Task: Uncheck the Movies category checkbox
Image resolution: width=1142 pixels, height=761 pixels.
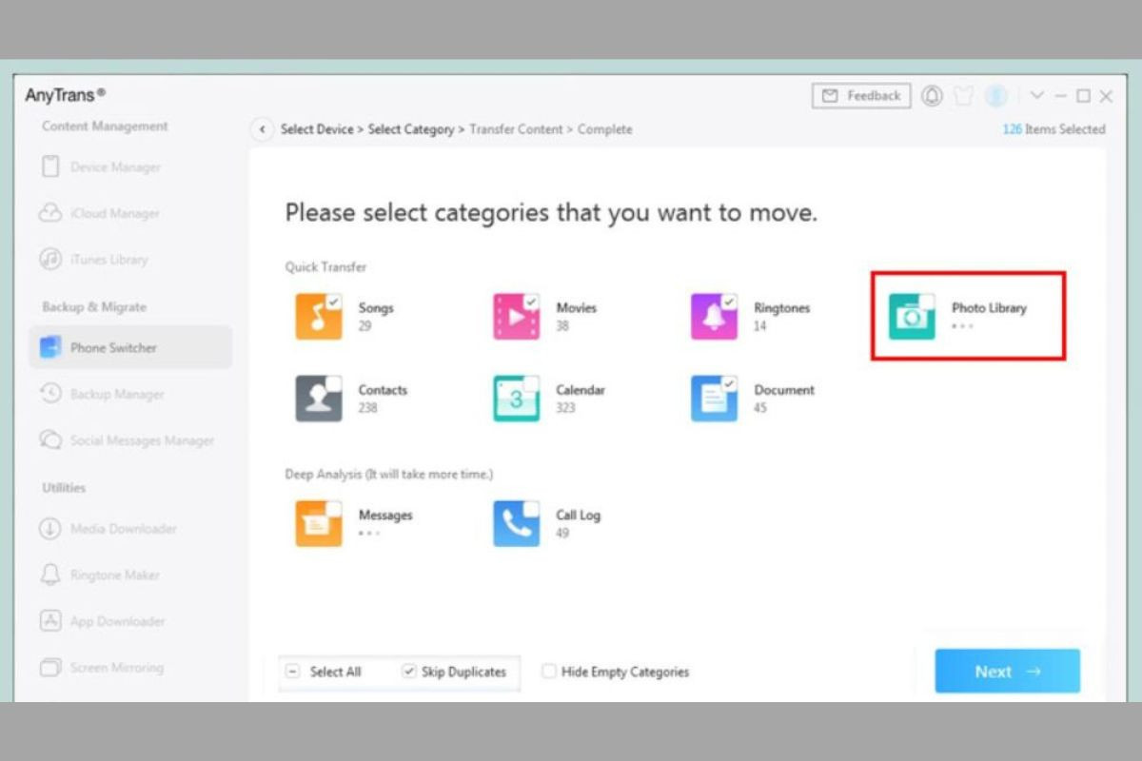Action: pyautogui.click(x=532, y=302)
